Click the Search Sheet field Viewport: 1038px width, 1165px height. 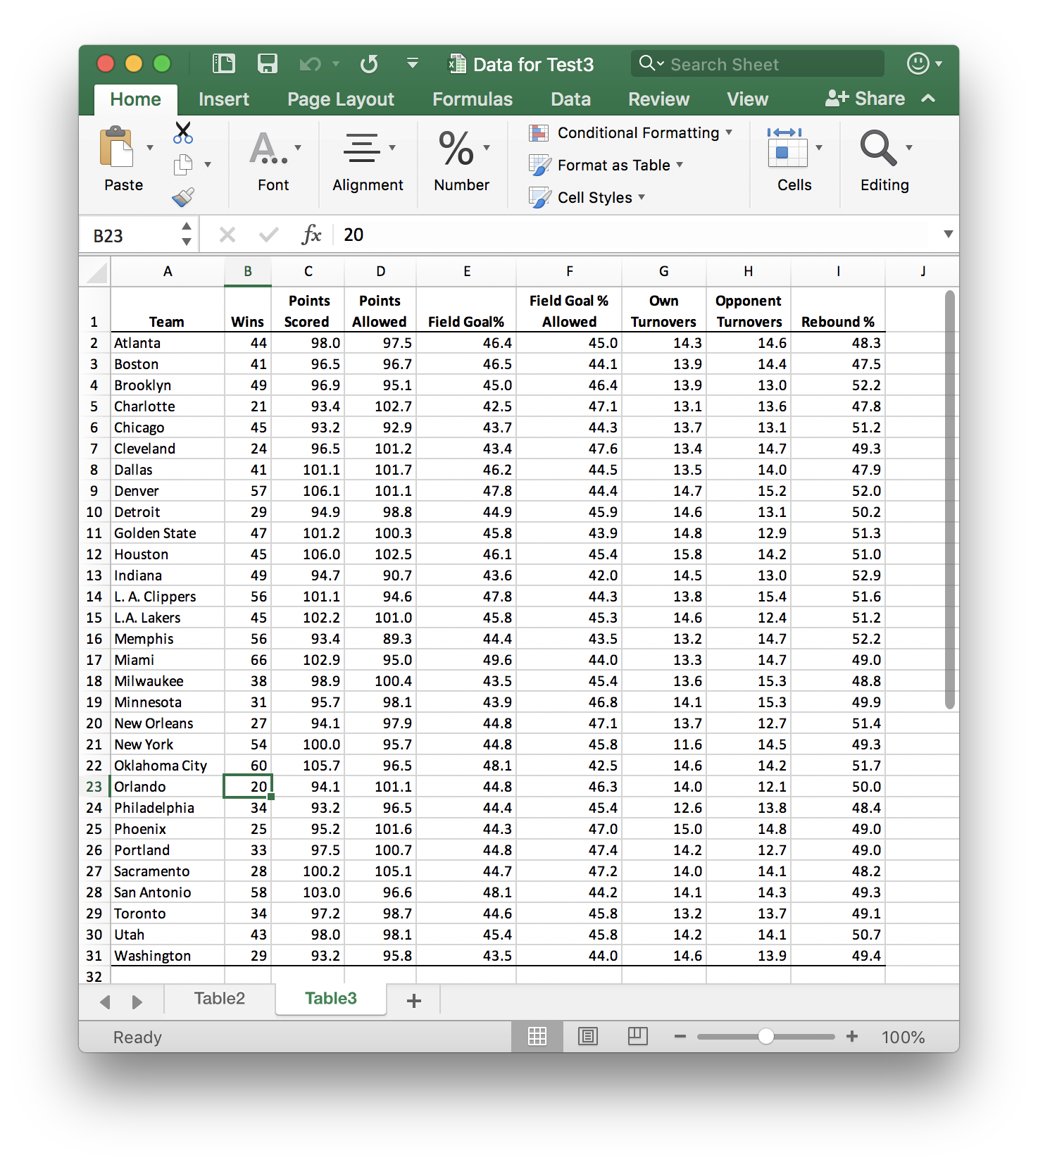tap(758, 64)
